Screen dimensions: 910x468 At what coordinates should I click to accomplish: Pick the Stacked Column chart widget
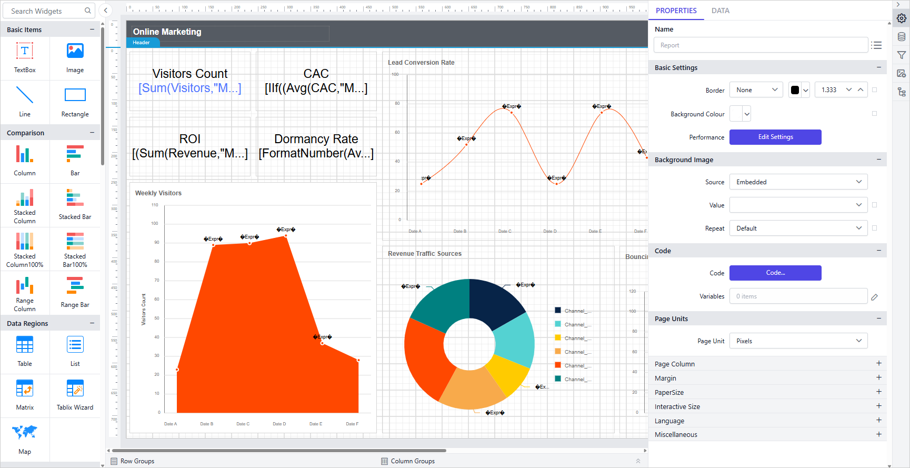[25, 205]
